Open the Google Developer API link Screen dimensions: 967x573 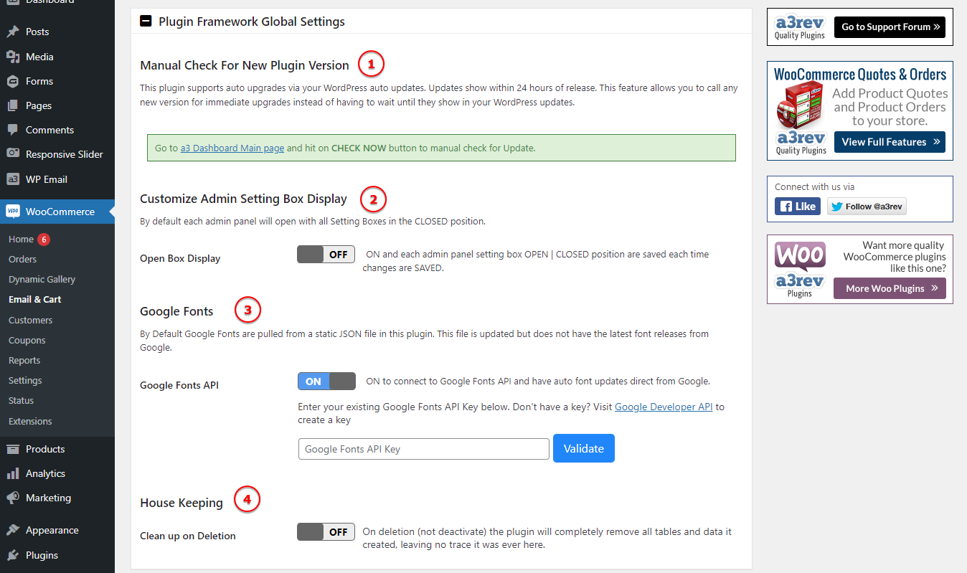664,407
